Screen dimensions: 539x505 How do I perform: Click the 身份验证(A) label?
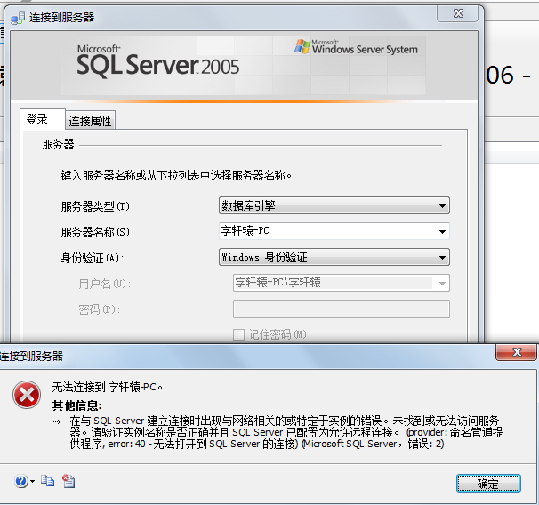click(x=93, y=258)
